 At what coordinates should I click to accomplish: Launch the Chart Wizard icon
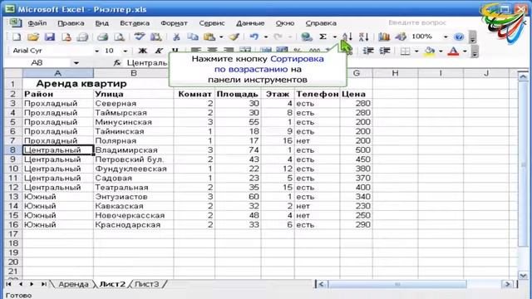coord(384,37)
